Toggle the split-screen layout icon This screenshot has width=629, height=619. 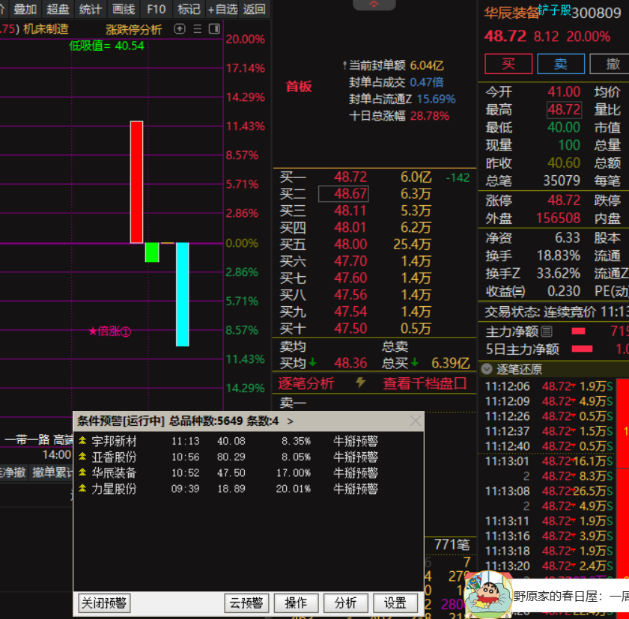click(215, 28)
